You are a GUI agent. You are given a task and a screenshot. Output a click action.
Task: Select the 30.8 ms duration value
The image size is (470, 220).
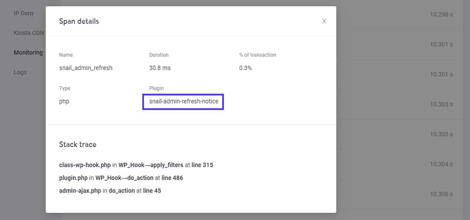point(160,68)
